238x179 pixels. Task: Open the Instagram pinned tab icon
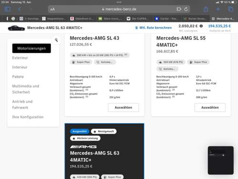pyautogui.click(x=21, y=19)
